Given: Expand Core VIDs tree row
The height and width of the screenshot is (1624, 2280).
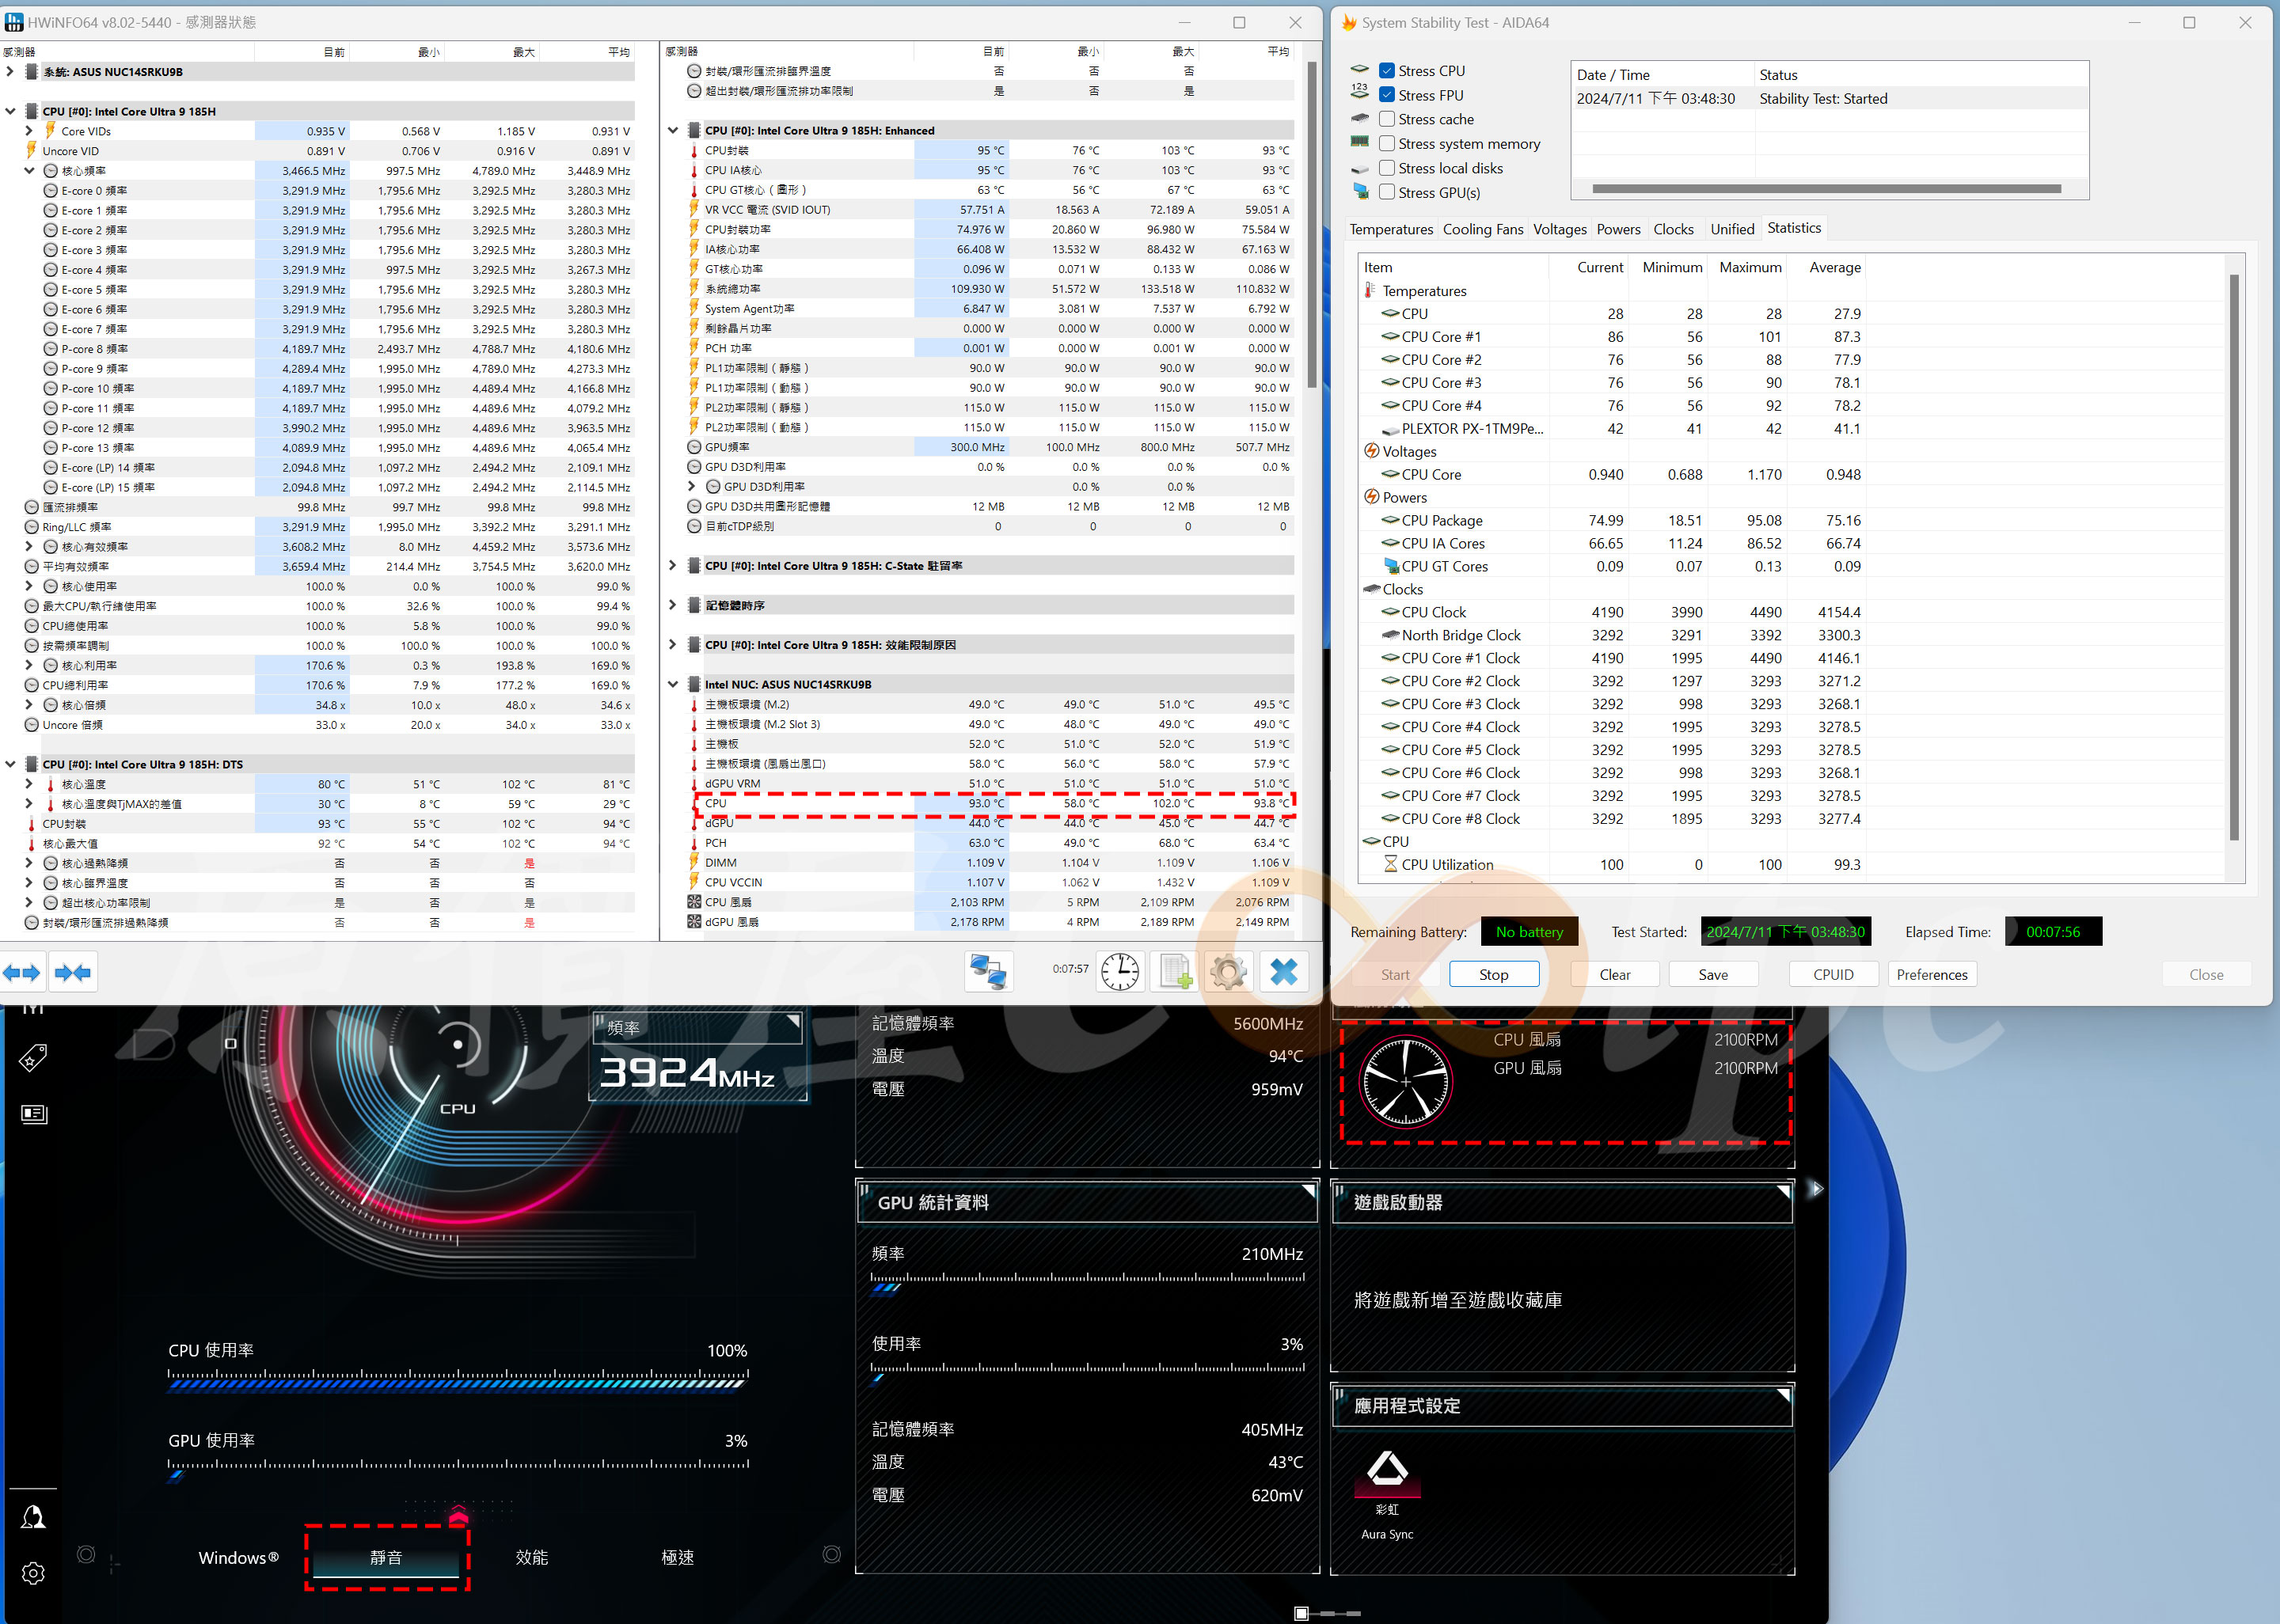Looking at the screenshot, I should coord(28,131).
